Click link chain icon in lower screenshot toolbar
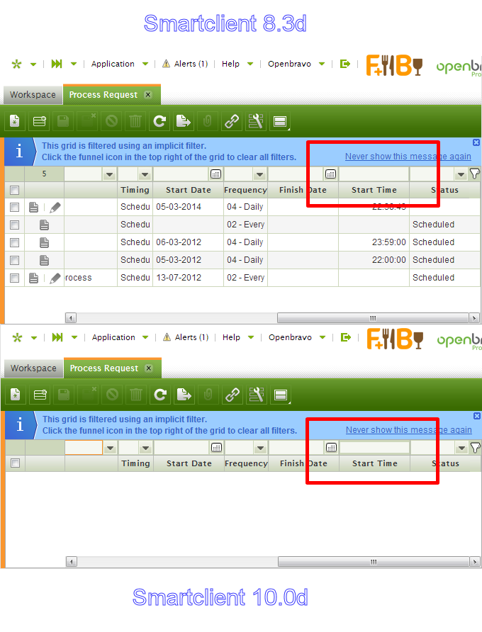The height and width of the screenshot is (632, 482). coord(232,395)
